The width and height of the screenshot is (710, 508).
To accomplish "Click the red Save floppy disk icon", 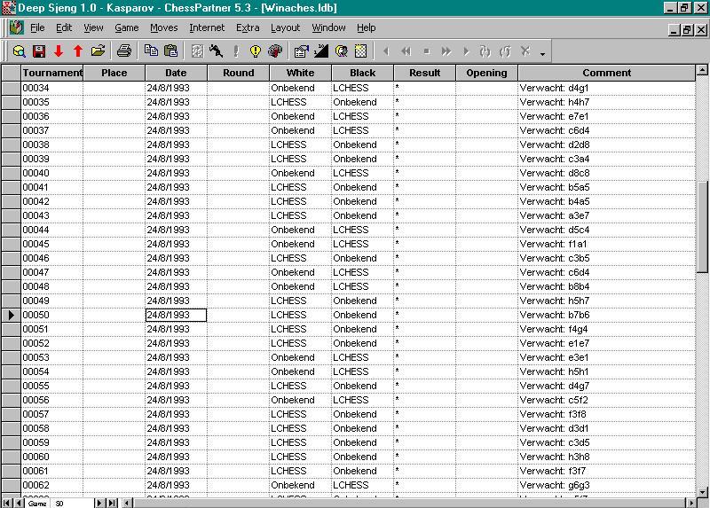I will (39, 51).
